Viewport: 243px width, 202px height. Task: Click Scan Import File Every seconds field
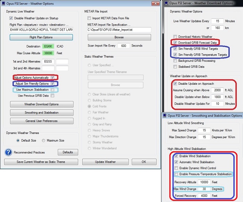click(x=124, y=46)
